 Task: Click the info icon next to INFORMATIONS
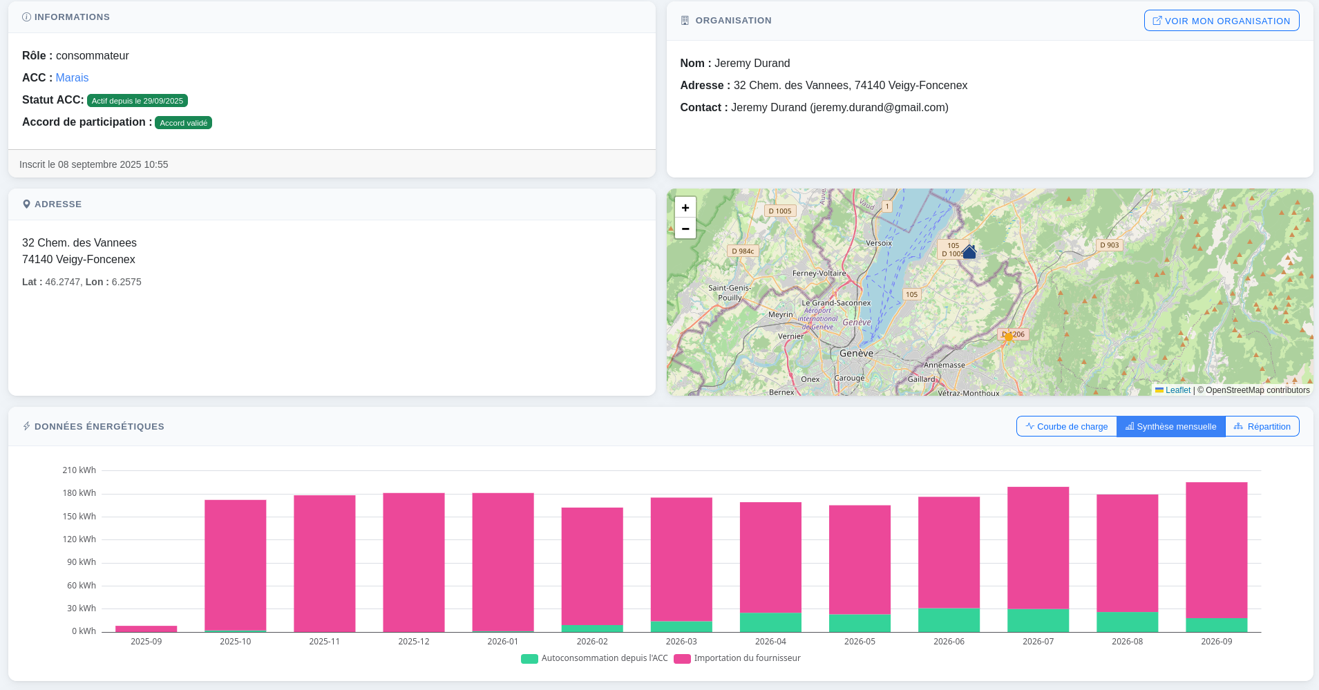coord(26,17)
